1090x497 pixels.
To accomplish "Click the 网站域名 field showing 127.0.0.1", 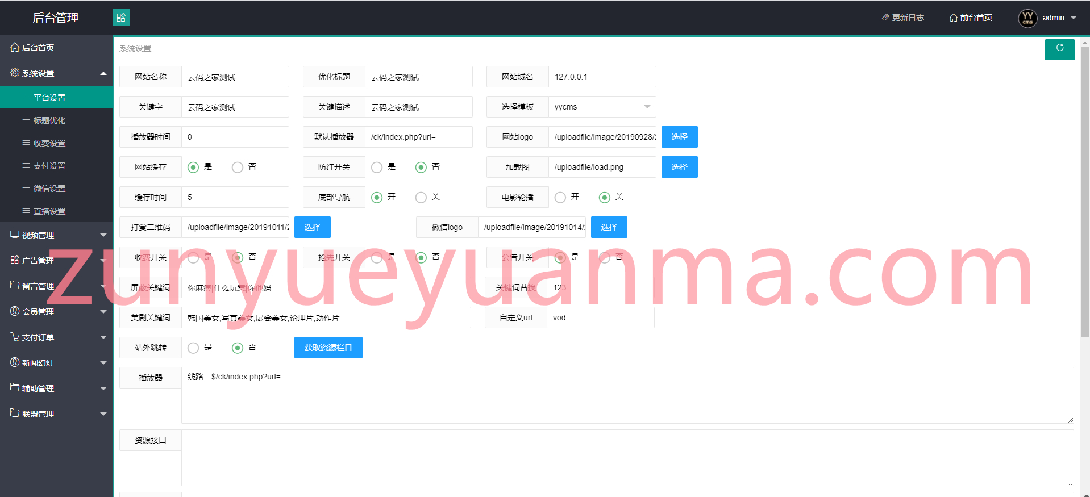I will click(602, 77).
